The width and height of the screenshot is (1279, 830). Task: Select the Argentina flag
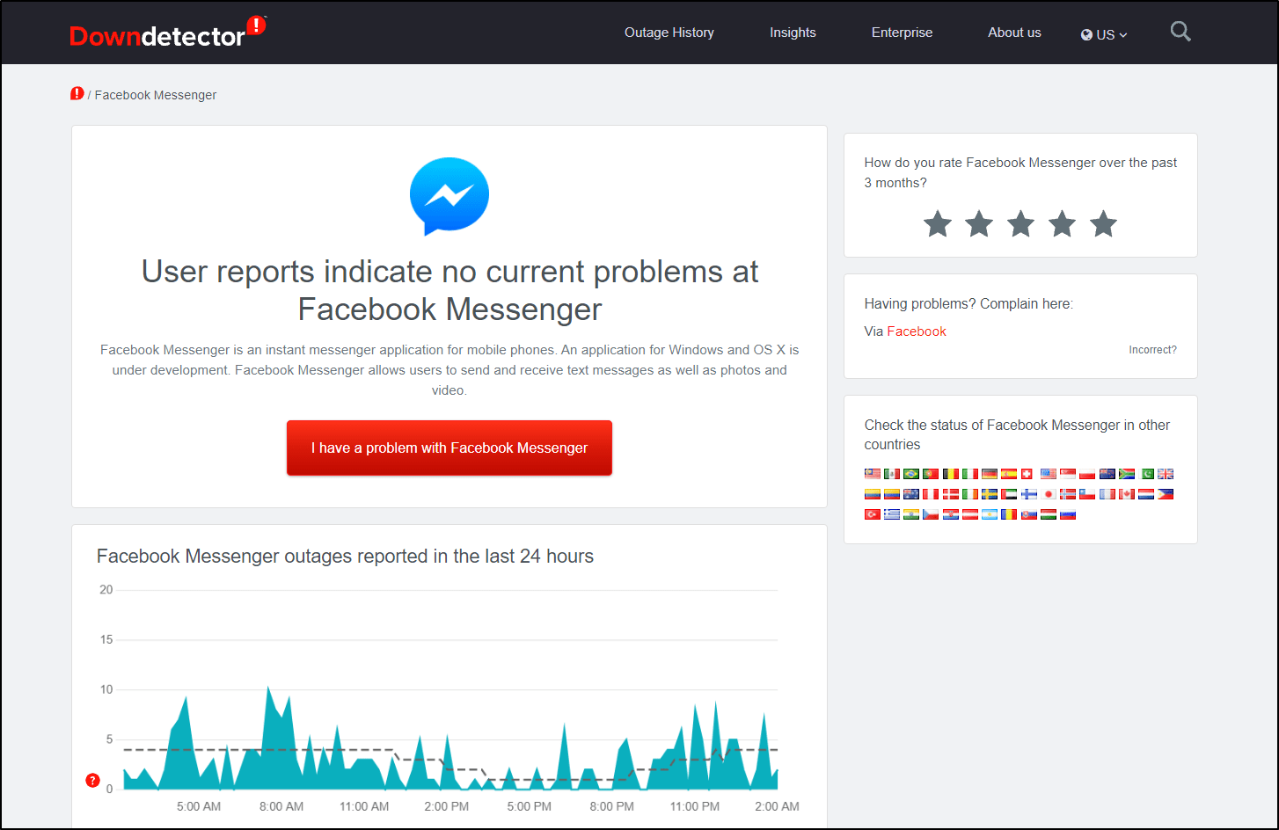coord(990,514)
